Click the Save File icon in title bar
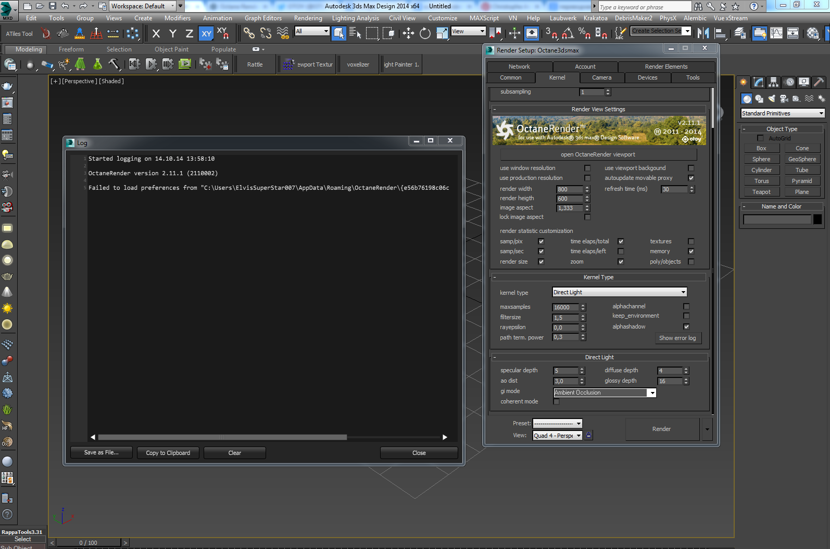The image size is (830, 549). click(53, 6)
